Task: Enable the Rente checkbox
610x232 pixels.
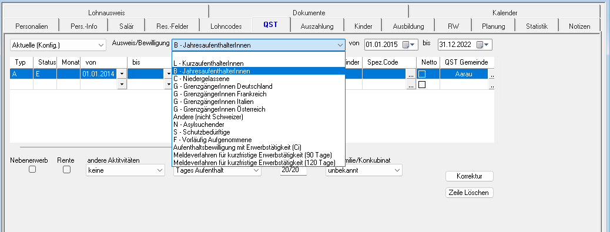Action: (x=66, y=169)
